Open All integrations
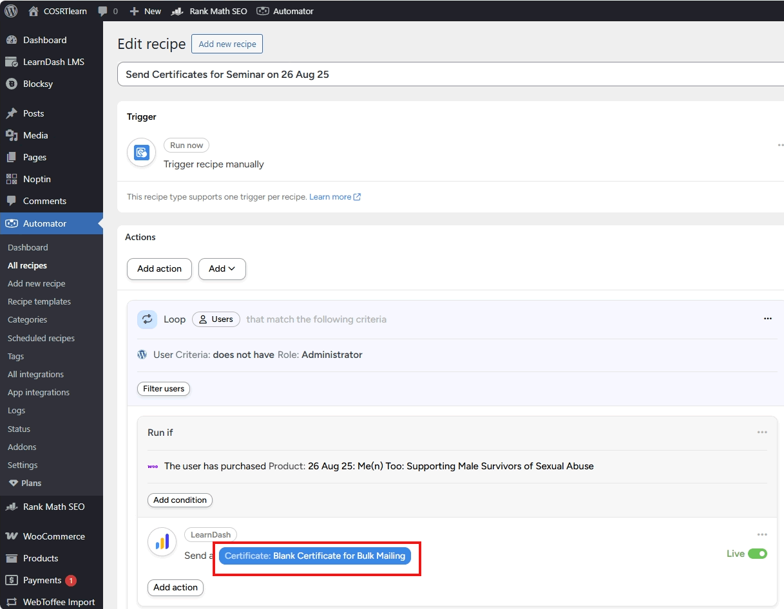784x609 pixels. pyautogui.click(x=35, y=374)
